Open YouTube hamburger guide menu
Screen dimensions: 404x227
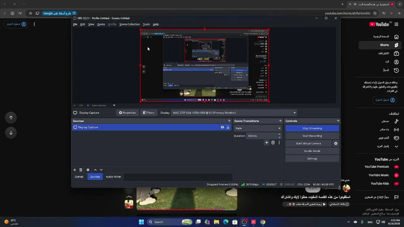pyautogui.click(x=397, y=24)
